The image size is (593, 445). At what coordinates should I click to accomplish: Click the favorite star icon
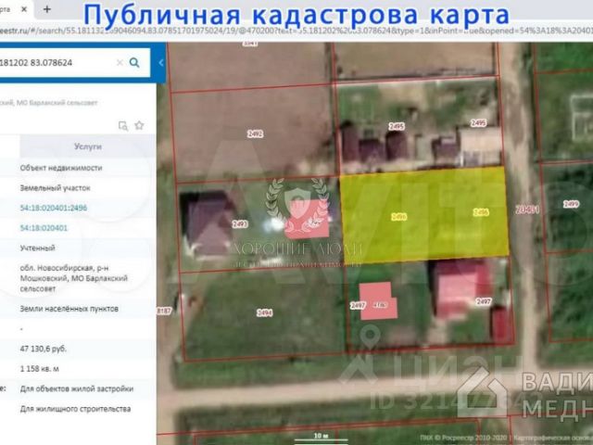(x=139, y=125)
